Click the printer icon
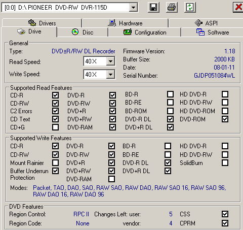This screenshot has width=243, height=230. pyautogui.click(x=172, y=7)
